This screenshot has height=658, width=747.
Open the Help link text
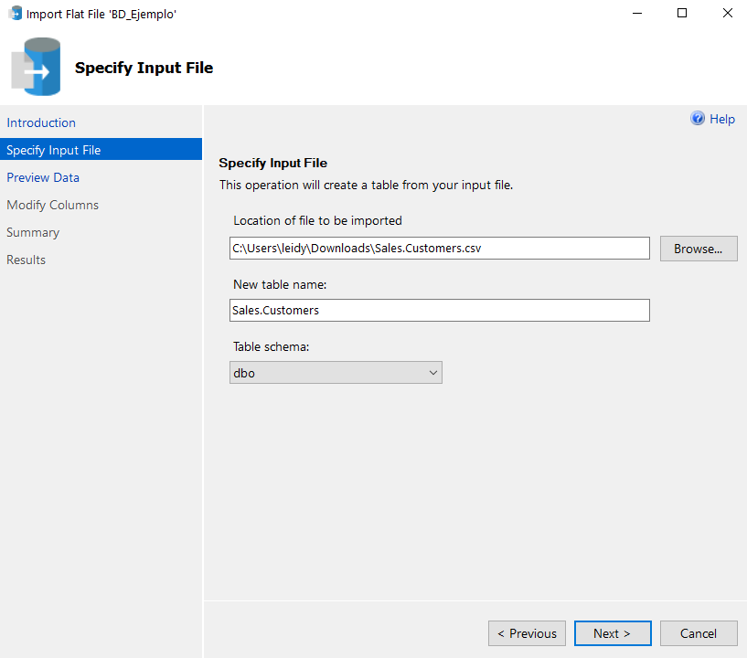(x=722, y=119)
